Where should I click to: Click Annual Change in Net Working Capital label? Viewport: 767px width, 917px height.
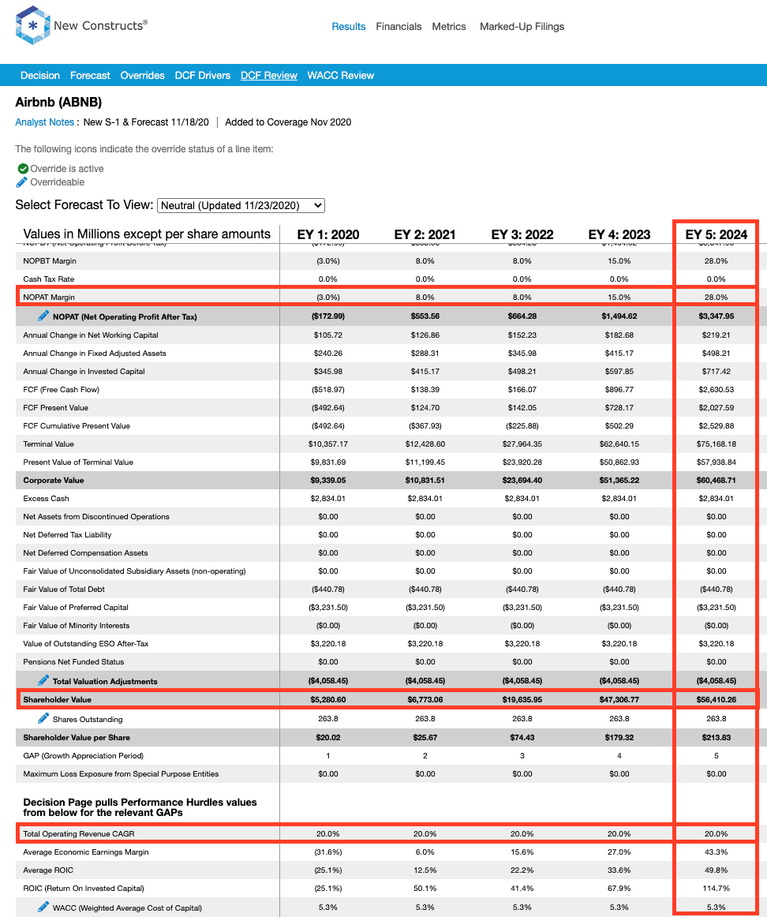(x=91, y=335)
